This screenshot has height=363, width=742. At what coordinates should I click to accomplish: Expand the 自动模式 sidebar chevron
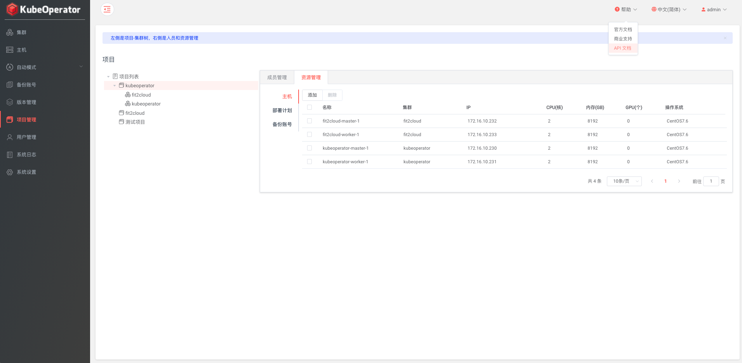point(81,67)
